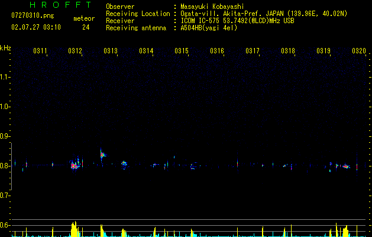Click frequency axis label 0.7

(5, 196)
